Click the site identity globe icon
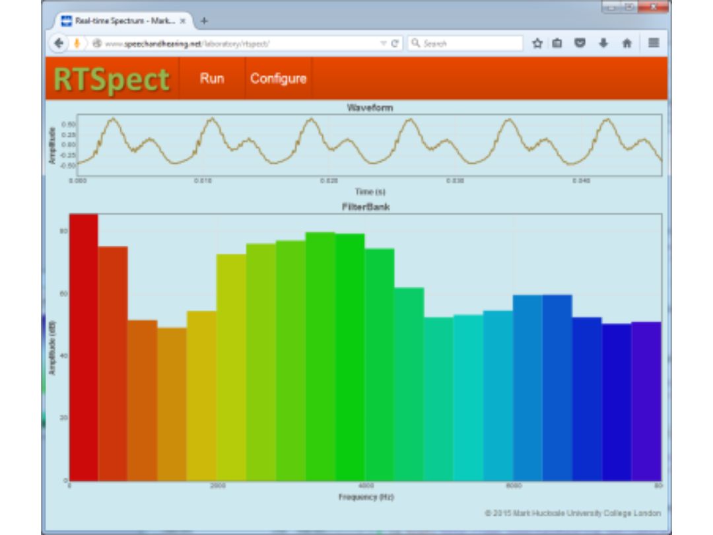The width and height of the screenshot is (713, 535). [97, 43]
